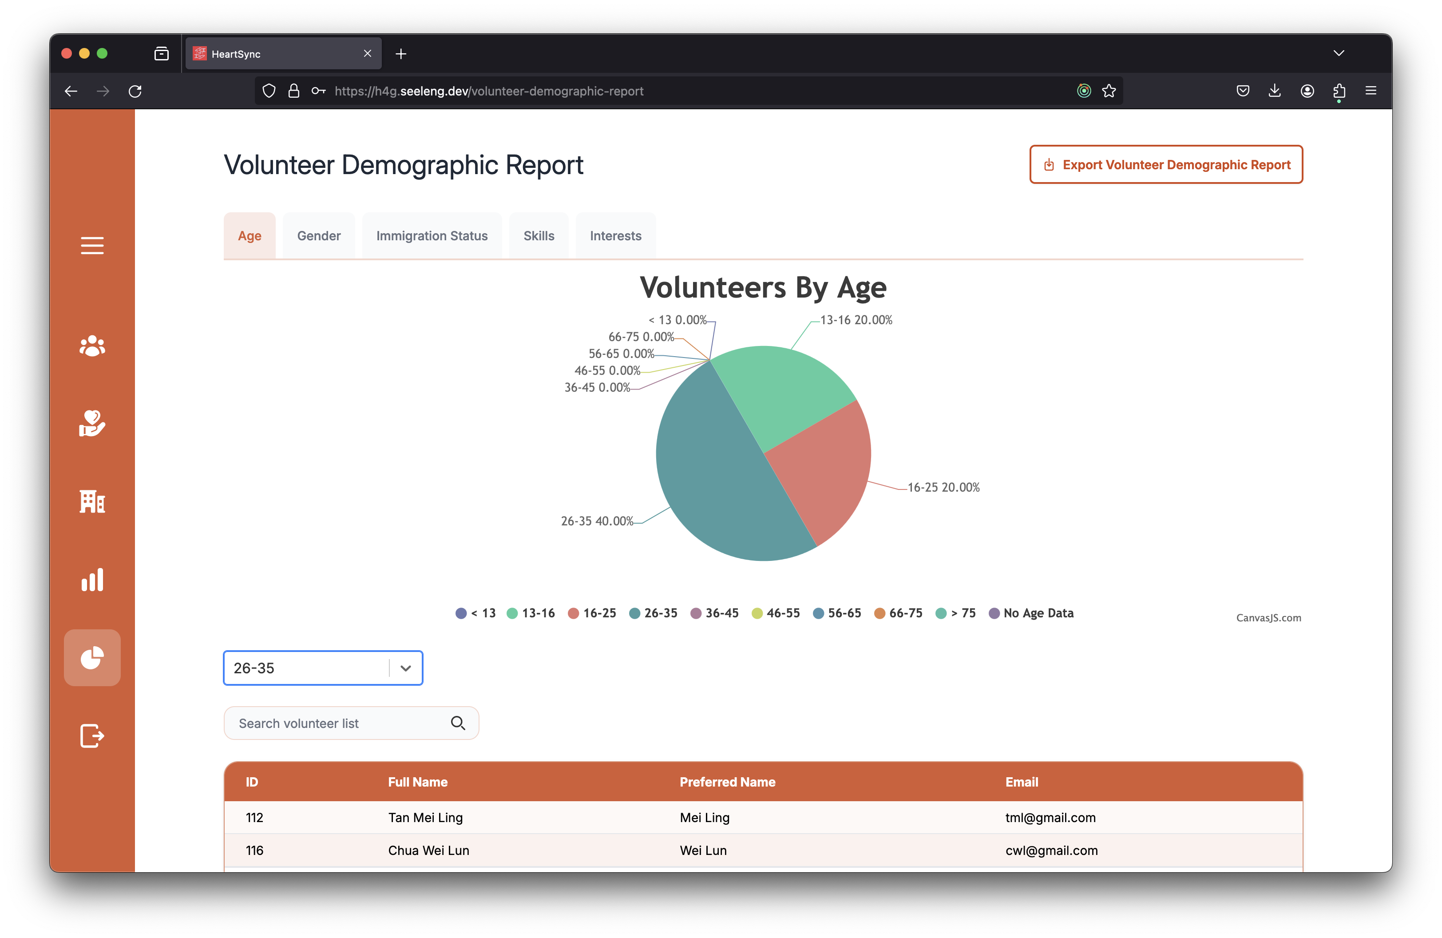Click the hand-holding-heart sidebar icon
Viewport: 1442px width, 938px height.
pos(92,424)
